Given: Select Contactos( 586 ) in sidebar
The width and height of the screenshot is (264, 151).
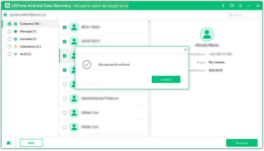Looking at the screenshot, I should [x=30, y=24].
